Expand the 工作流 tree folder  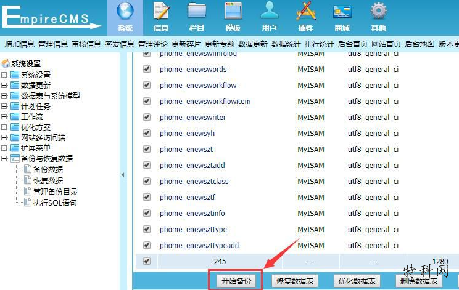pyautogui.click(x=4, y=117)
